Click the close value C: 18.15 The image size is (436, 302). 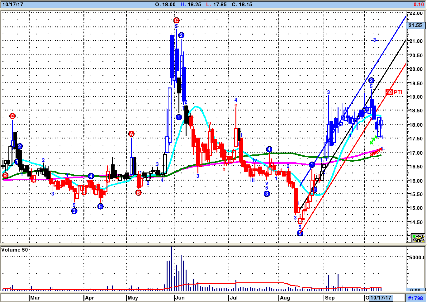tap(242, 4)
